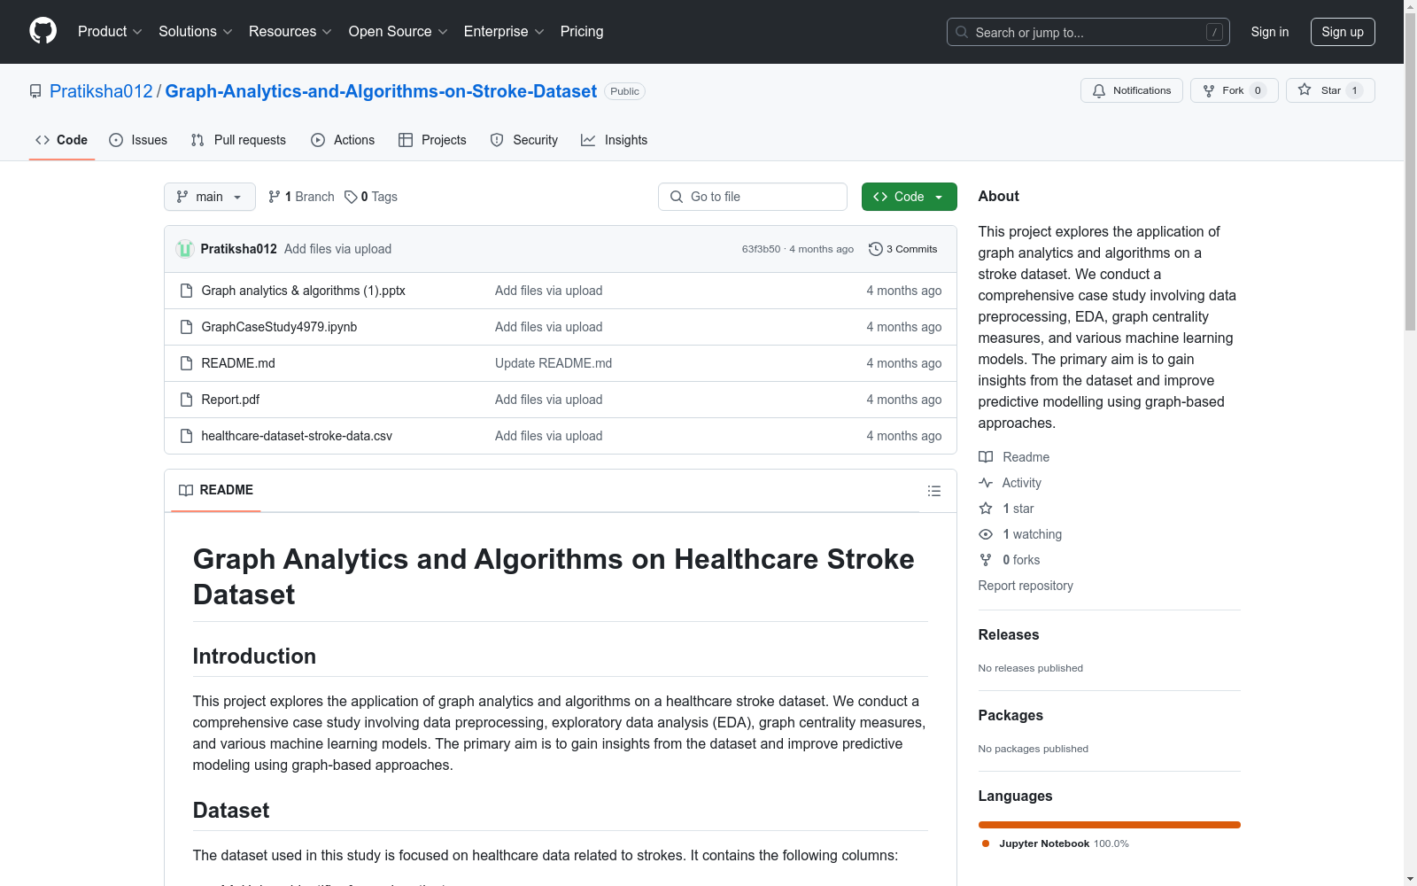This screenshot has width=1417, height=886.
Task: Click the page vertical scrollbar thumb
Action: click(1411, 171)
